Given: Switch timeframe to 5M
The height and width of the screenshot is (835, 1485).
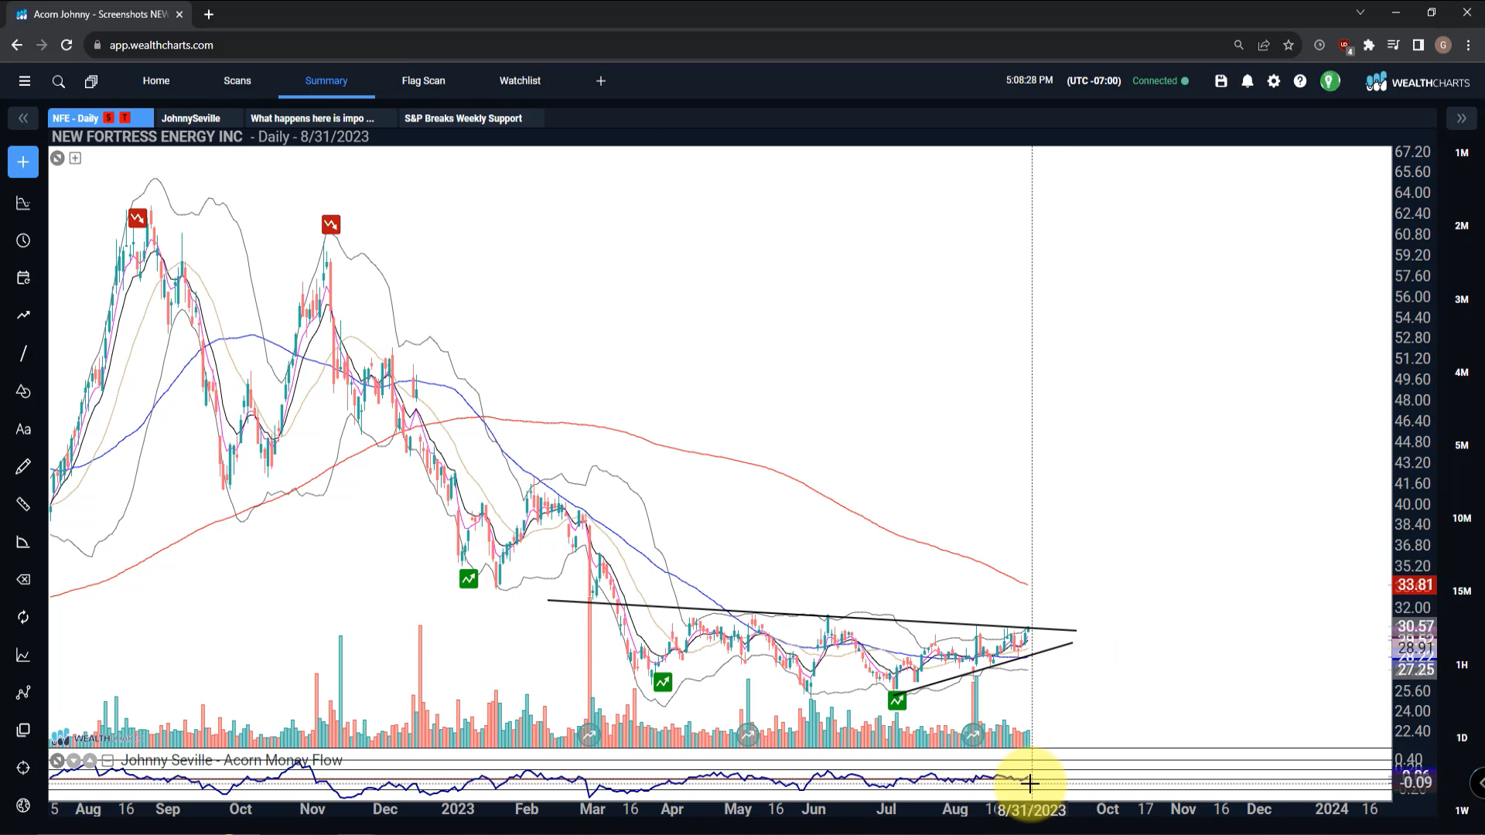Looking at the screenshot, I should (1462, 445).
